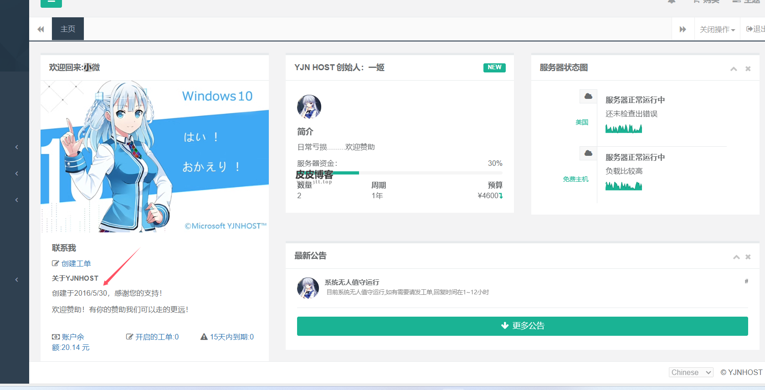Click the 负载比较高 status text
Viewport: 765px width, 390px height.
(x=624, y=171)
